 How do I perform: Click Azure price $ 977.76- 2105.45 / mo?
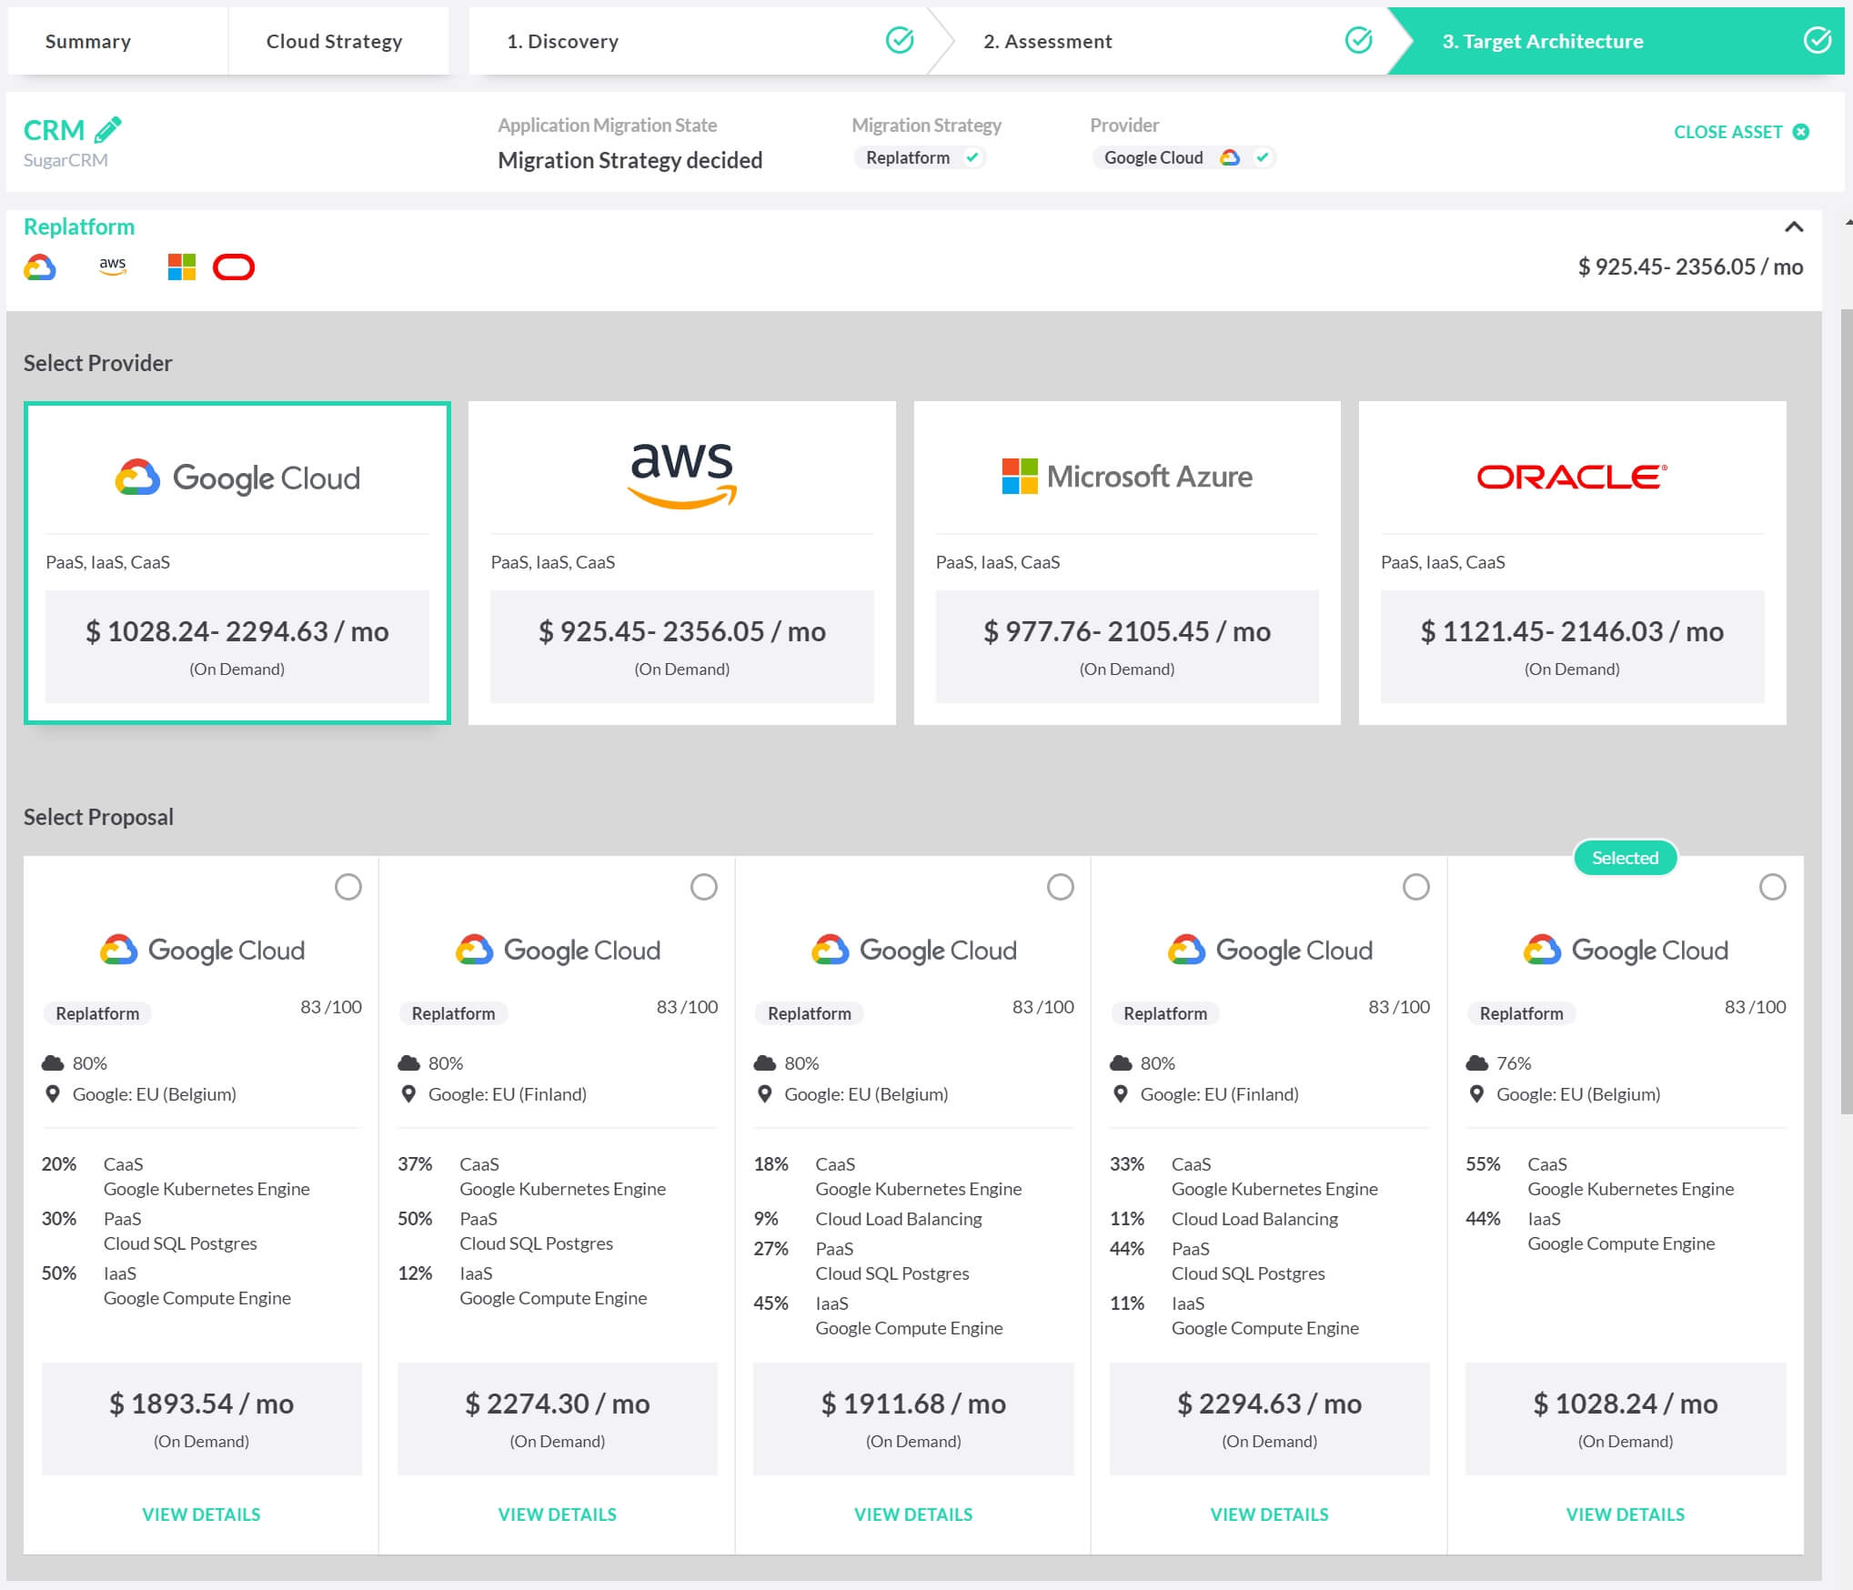[x=1127, y=631]
